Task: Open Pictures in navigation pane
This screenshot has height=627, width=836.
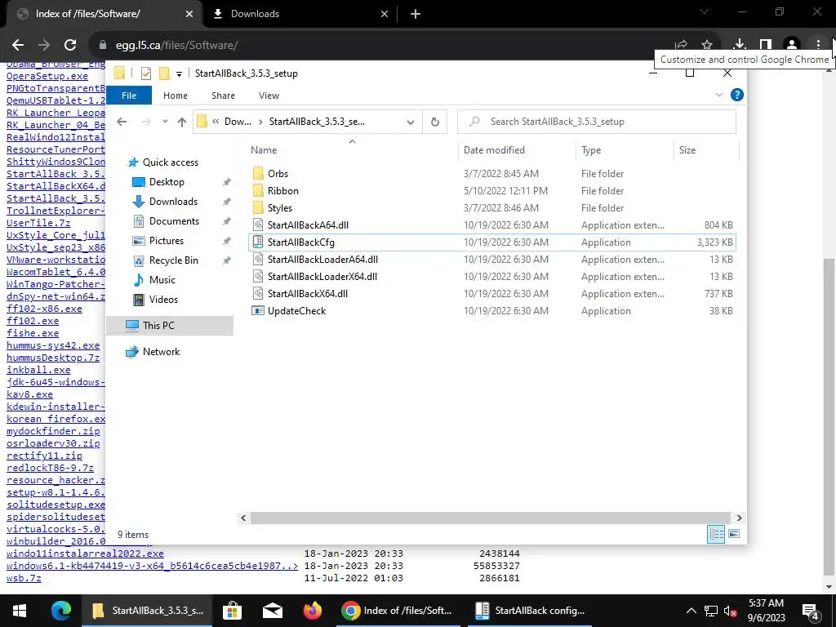Action: pos(167,241)
